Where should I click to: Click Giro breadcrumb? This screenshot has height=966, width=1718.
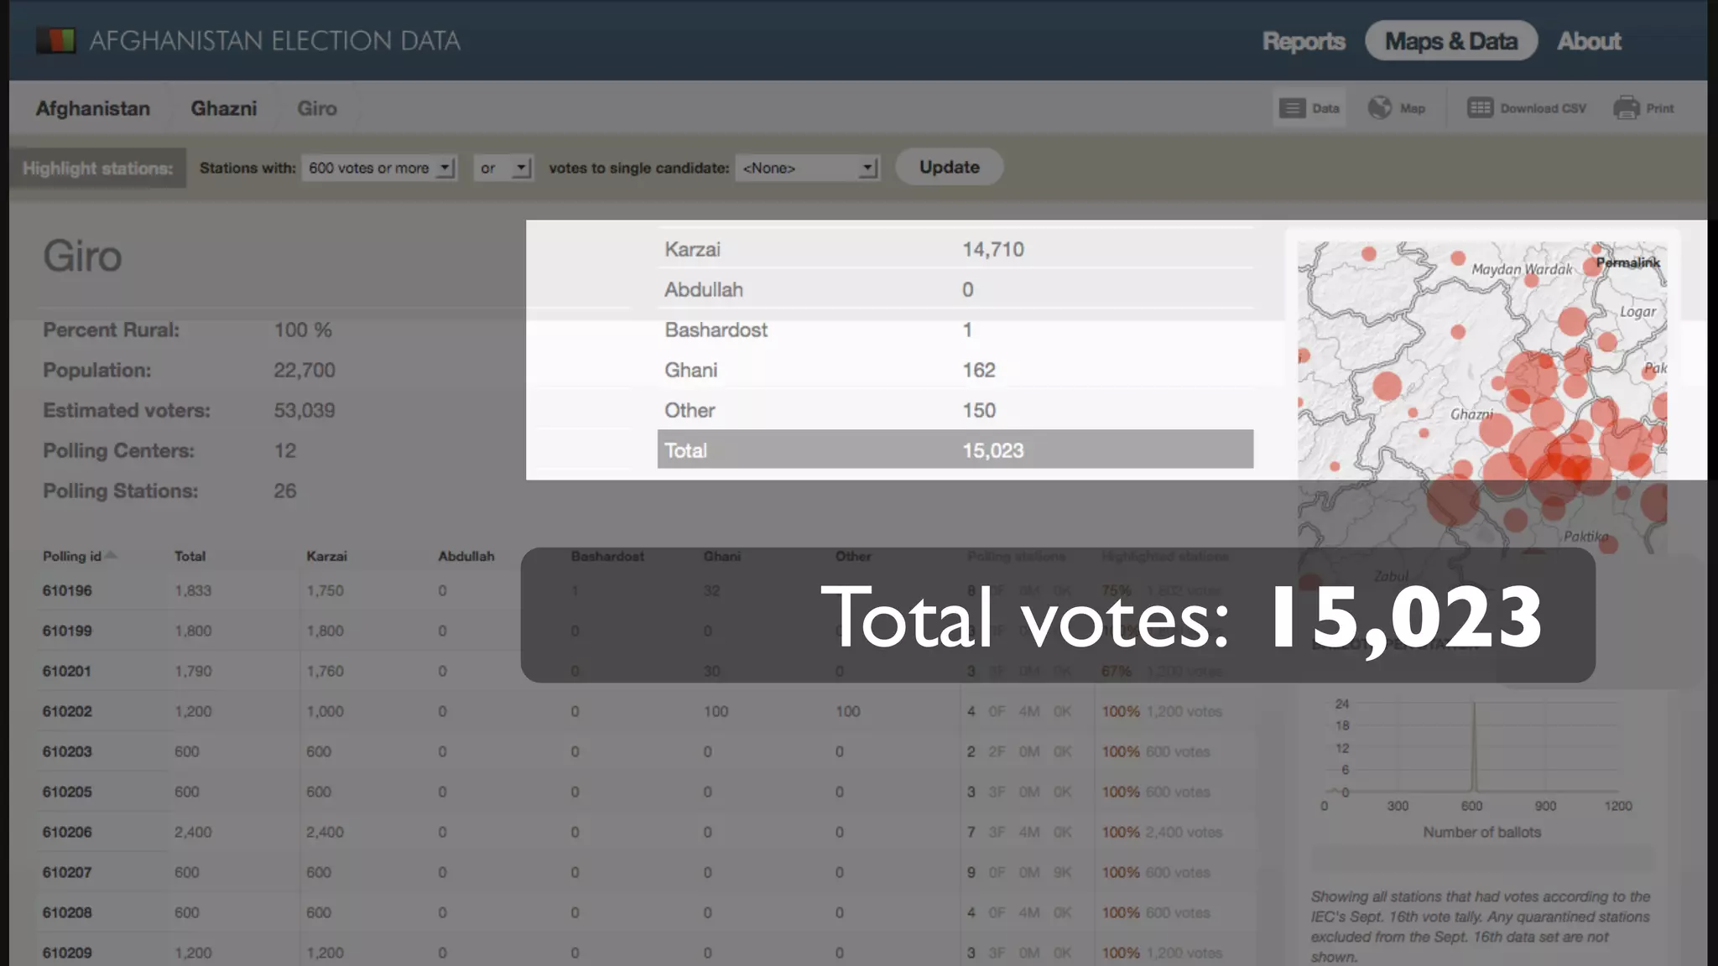coord(317,108)
